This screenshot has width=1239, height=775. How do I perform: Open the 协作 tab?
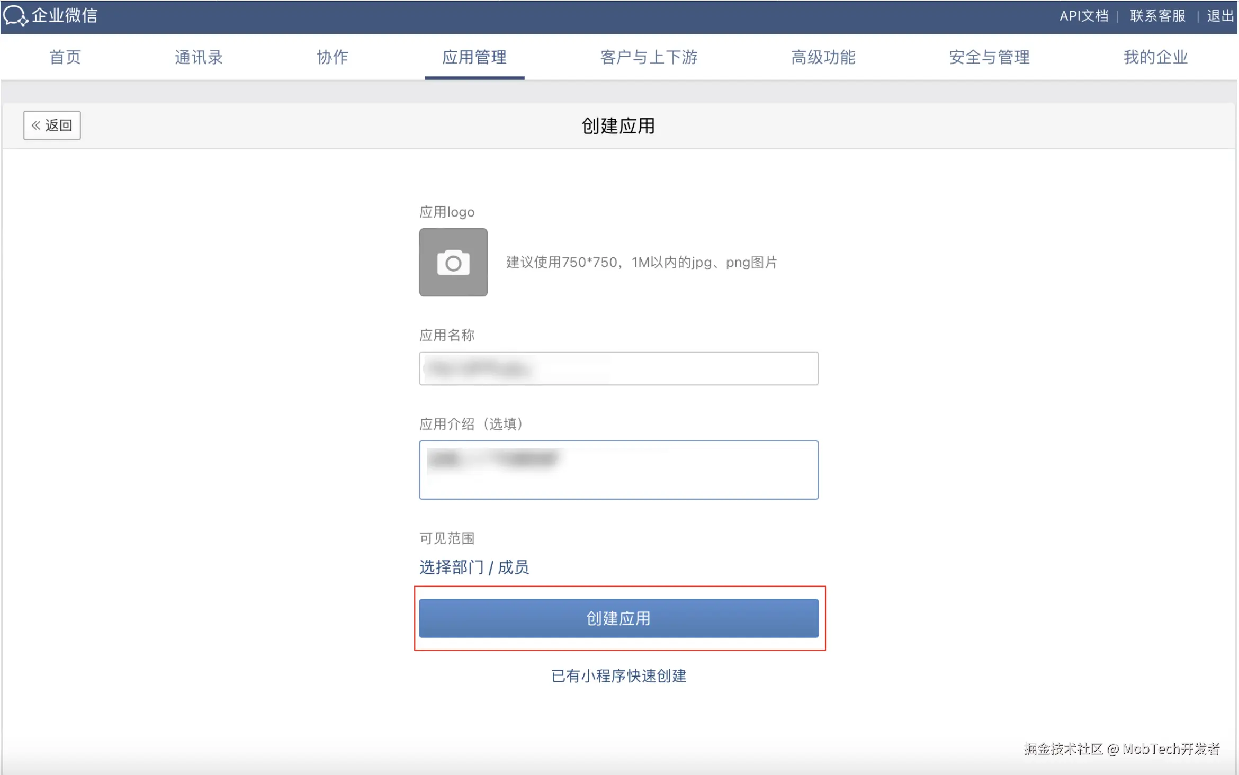click(333, 57)
